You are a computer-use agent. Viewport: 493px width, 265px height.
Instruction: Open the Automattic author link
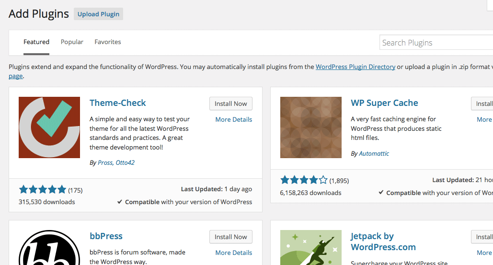[374, 153]
